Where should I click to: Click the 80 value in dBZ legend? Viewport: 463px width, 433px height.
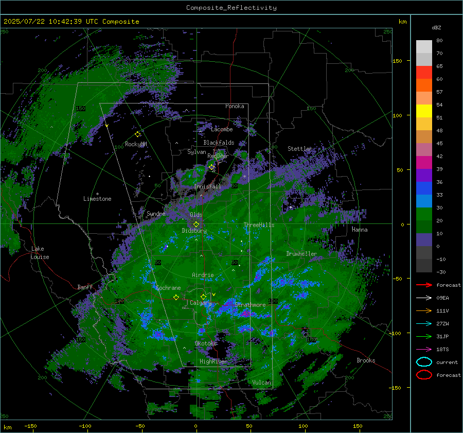point(439,41)
